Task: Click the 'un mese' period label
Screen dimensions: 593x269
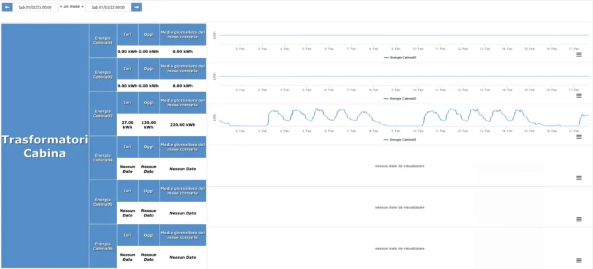Action: point(71,7)
